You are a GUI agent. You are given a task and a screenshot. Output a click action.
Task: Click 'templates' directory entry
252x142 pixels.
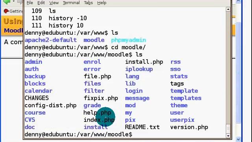point(186,98)
